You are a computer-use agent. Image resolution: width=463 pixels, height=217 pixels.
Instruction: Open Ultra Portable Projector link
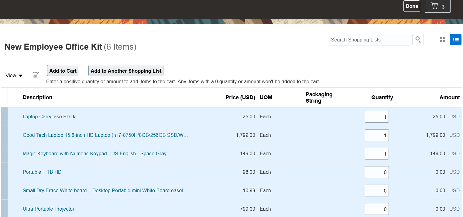click(x=48, y=209)
